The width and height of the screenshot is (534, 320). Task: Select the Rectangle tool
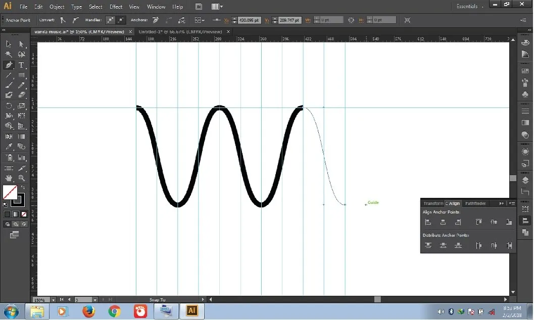21,75
